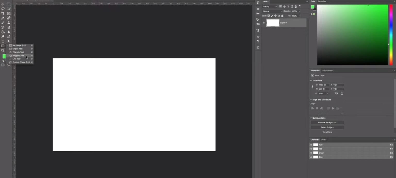This screenshot has height=178, width=396.
Task: Hide the Green channel
Action: [311, 153]
